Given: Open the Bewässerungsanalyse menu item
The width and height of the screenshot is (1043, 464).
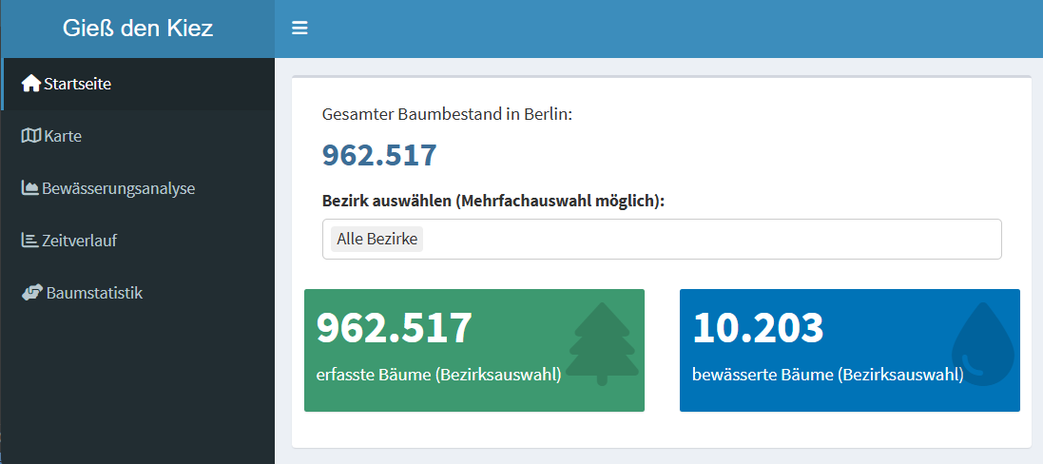Looking at the screenshot, I should point(138,188).
